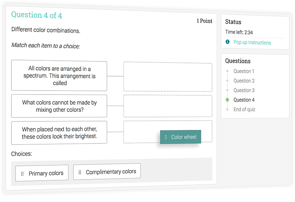This screenshot has height=202, width=295.
Task: Click the Complimentary colors choice chip
Action: pos(107,171)
